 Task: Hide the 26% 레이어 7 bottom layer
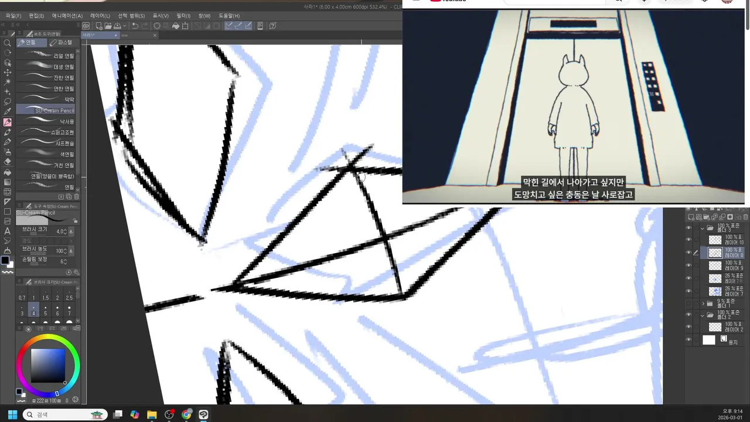pyautogui.click(x=688, y=291)
